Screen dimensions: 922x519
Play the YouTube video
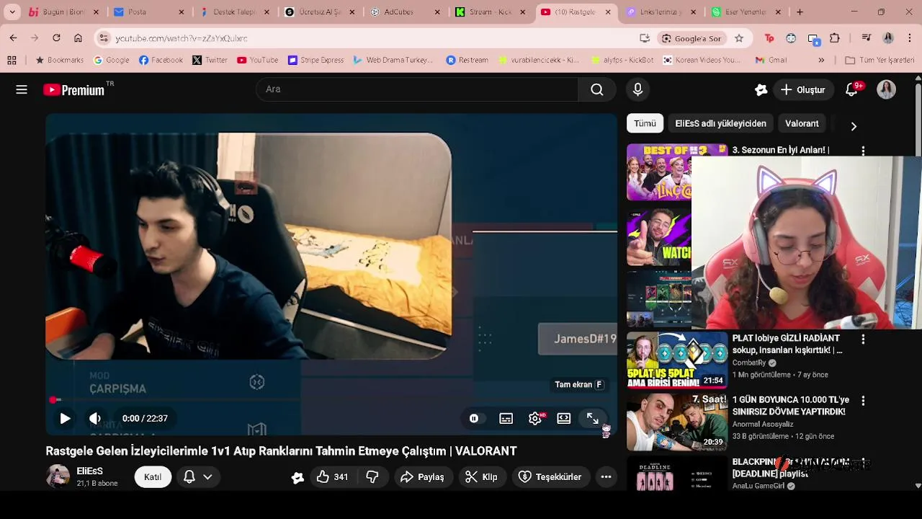[x=65, y=418]
